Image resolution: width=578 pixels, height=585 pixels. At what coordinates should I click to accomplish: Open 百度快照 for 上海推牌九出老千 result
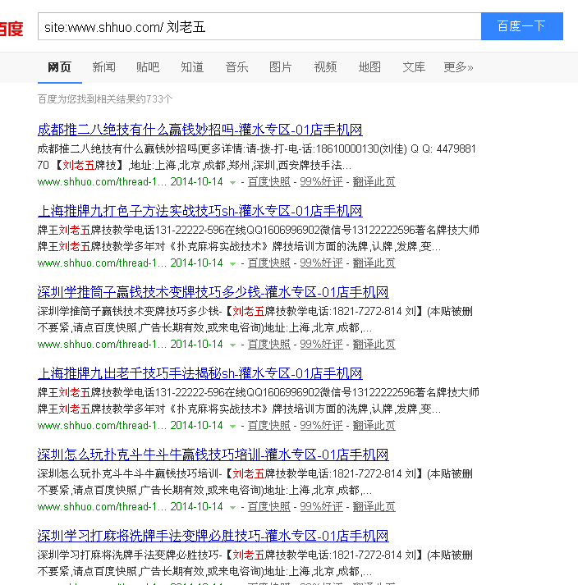(x=268, y=425)
